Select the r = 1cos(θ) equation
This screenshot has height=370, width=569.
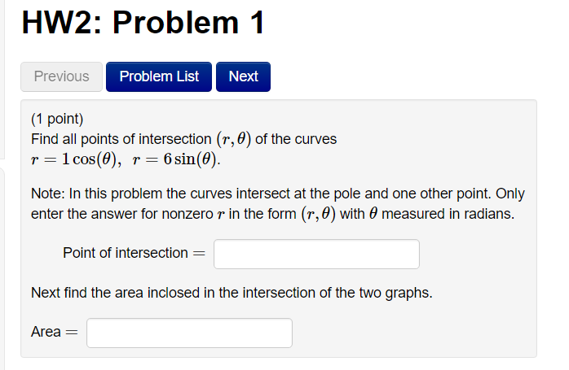76,159
